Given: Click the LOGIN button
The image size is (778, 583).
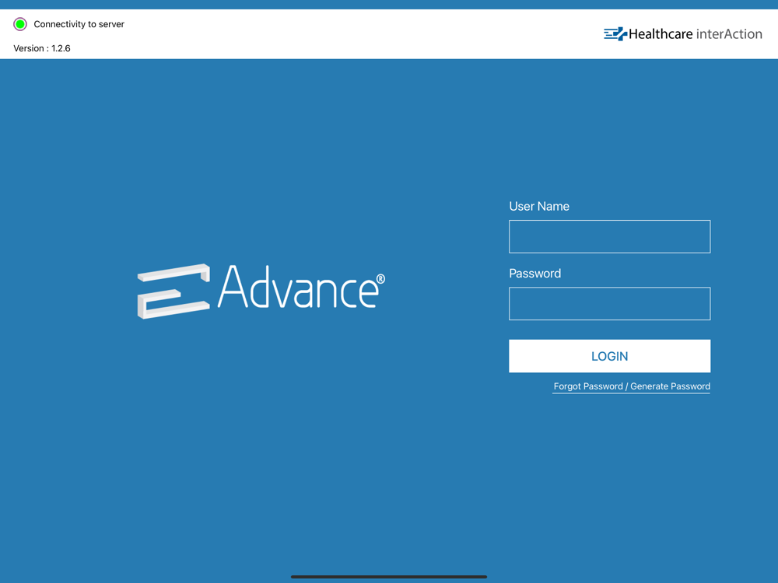Looking at the screenshot, I should click(x=609, y=356).
